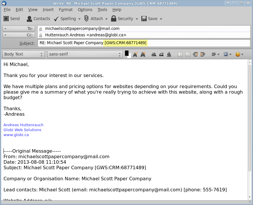Viewport: 253px width, 205px height.
Task: Toggle italic formatting
Action: (161, 55)
